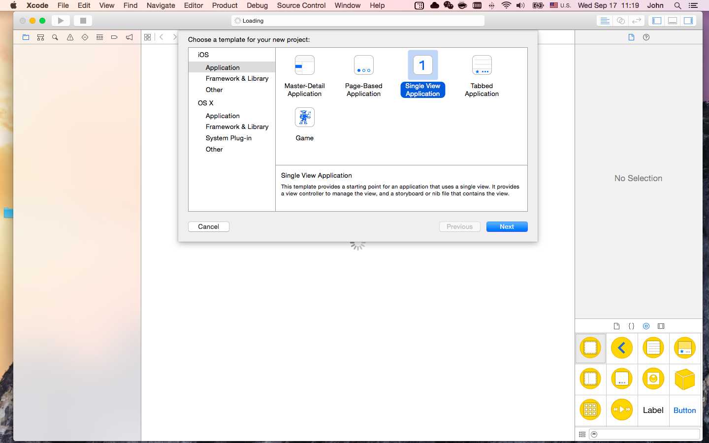This screenshot has height=443, width=709.
Task: Open the File Template library
Action: click(616, 326)
